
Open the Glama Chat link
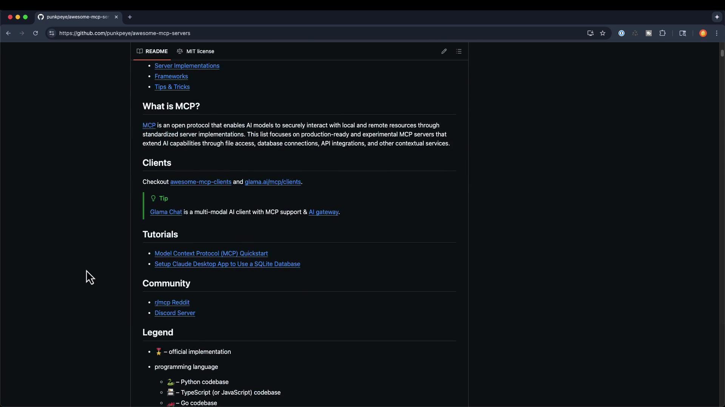pyautogui.click(x=166, y=212)
